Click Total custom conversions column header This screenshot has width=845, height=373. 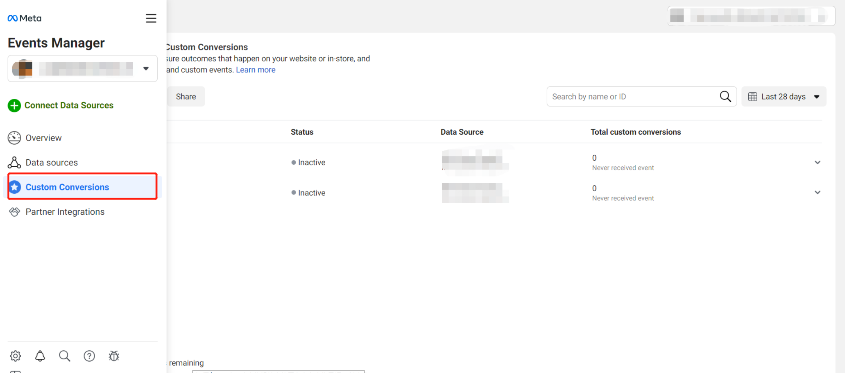635,132
